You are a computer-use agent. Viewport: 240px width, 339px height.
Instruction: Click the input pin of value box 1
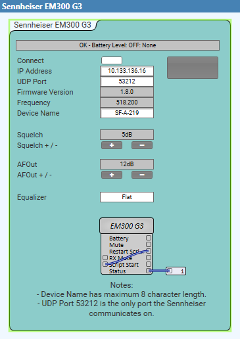pos(170,271)
